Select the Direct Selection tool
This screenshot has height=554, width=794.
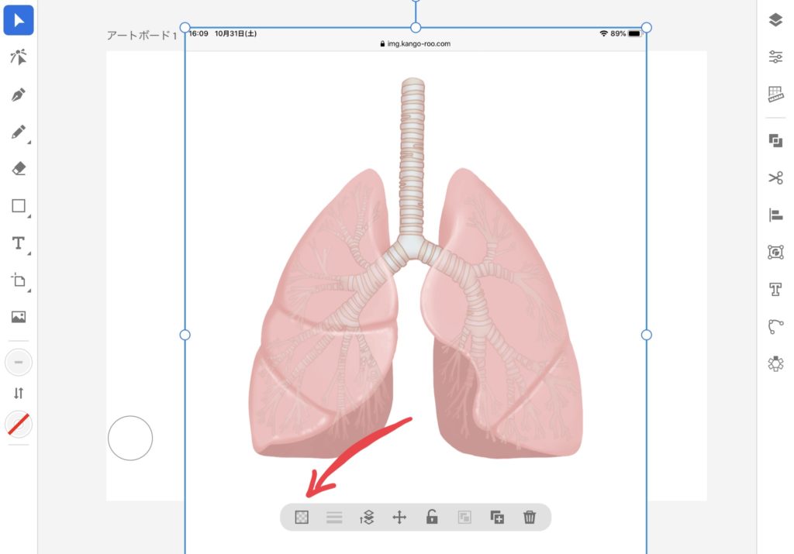(x=19, y=57)
